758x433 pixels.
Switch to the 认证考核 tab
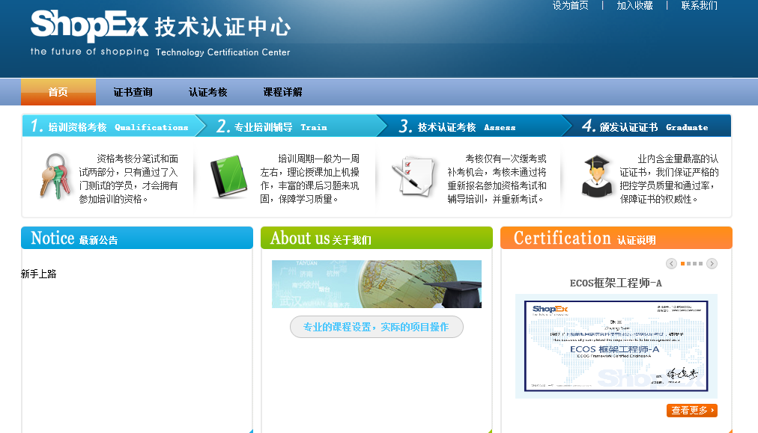click(207, 92)
